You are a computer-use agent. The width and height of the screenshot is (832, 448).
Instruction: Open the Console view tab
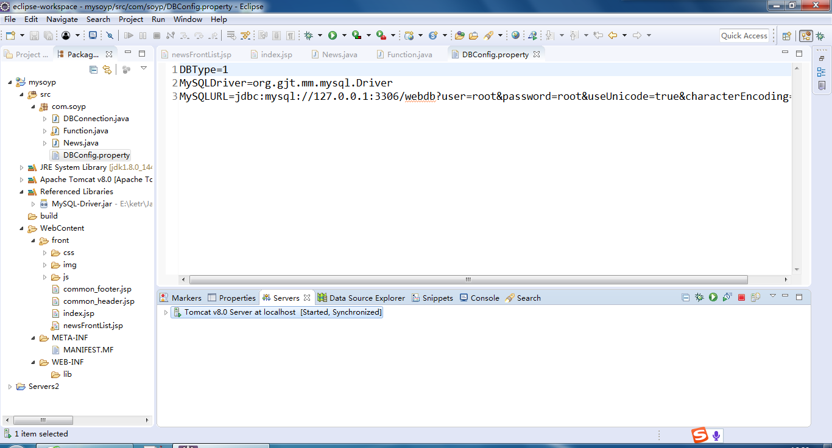coord(479,298)
